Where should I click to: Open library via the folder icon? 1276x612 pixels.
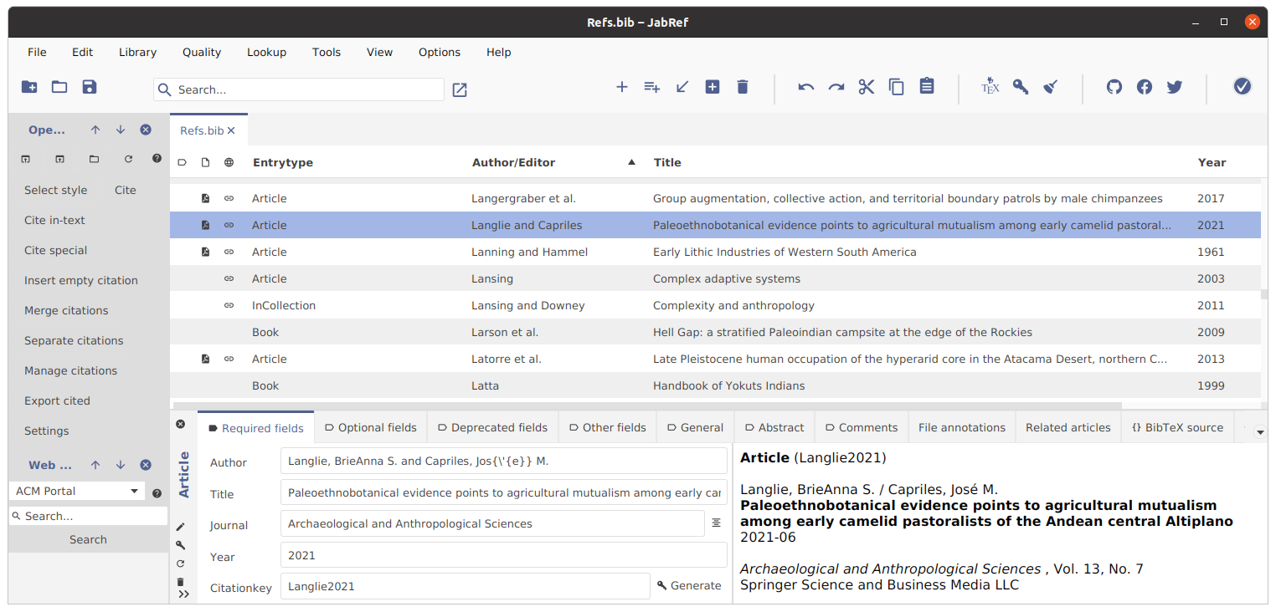[59, 87]
